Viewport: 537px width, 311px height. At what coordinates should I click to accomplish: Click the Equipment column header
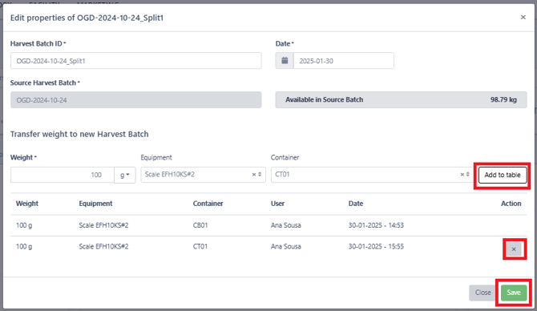[95, 204]
